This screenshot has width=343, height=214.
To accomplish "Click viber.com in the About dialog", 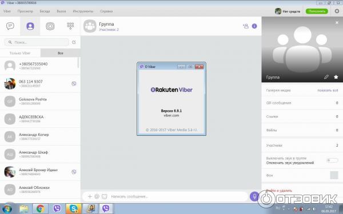I will pyautogui.click(x=171, y=115).
